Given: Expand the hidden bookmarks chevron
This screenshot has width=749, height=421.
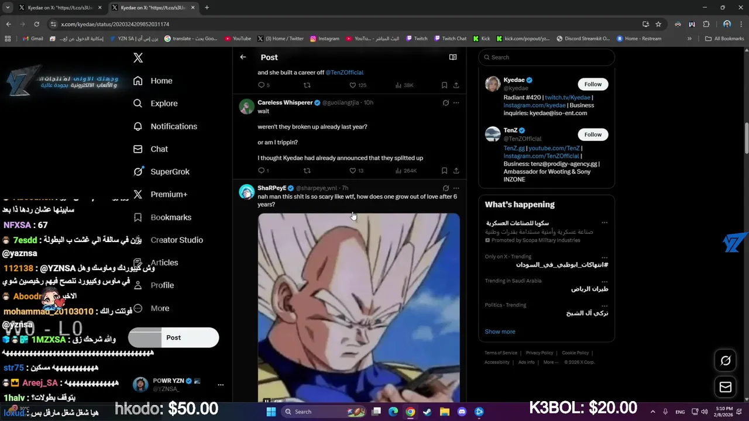Looking at the screenshot, I should [x=689, y=39].
